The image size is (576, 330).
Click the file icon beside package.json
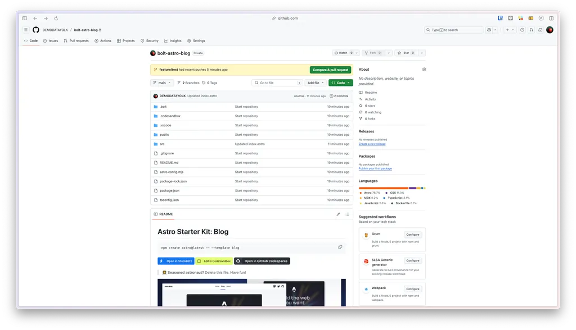tap(156, 191)
